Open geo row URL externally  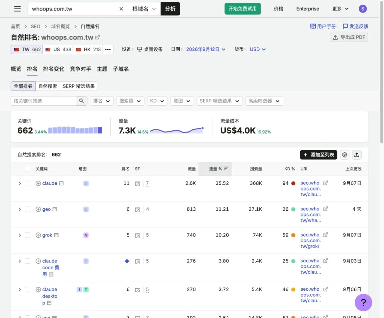(x=325, y=209)
